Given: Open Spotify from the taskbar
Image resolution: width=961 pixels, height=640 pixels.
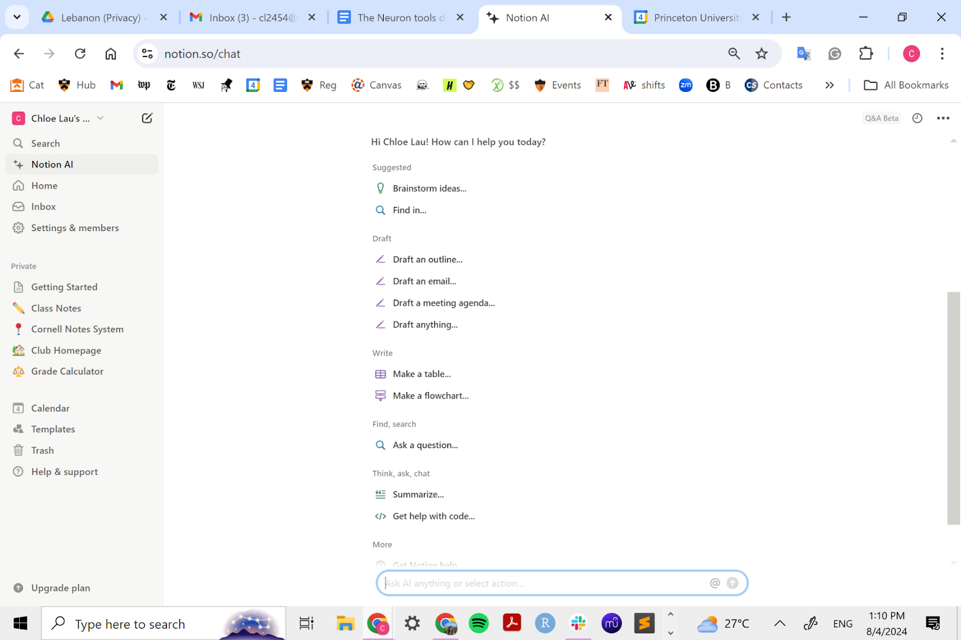Looking at the screenshot, I should (479, 624).
